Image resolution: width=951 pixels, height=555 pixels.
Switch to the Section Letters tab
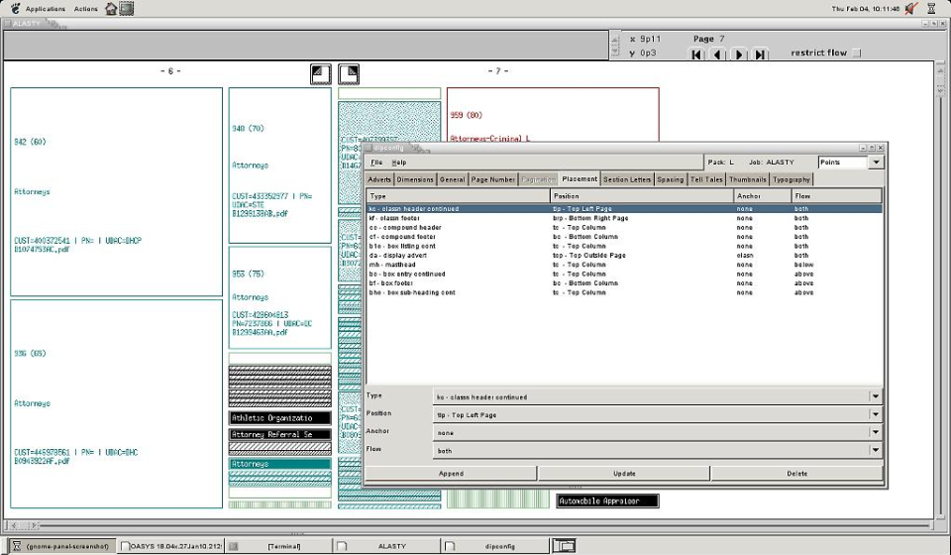pos(627,179)
